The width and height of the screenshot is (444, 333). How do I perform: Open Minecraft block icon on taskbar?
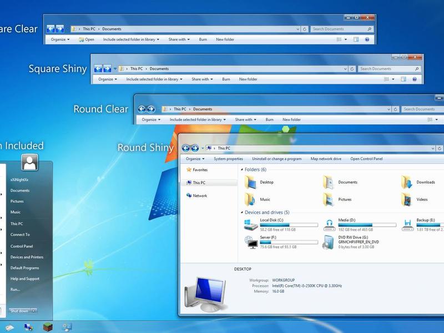(x=48, y=327)
